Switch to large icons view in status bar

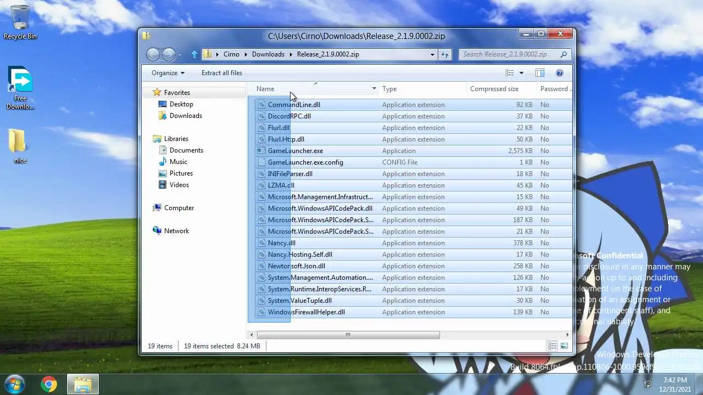click(564, 346)
